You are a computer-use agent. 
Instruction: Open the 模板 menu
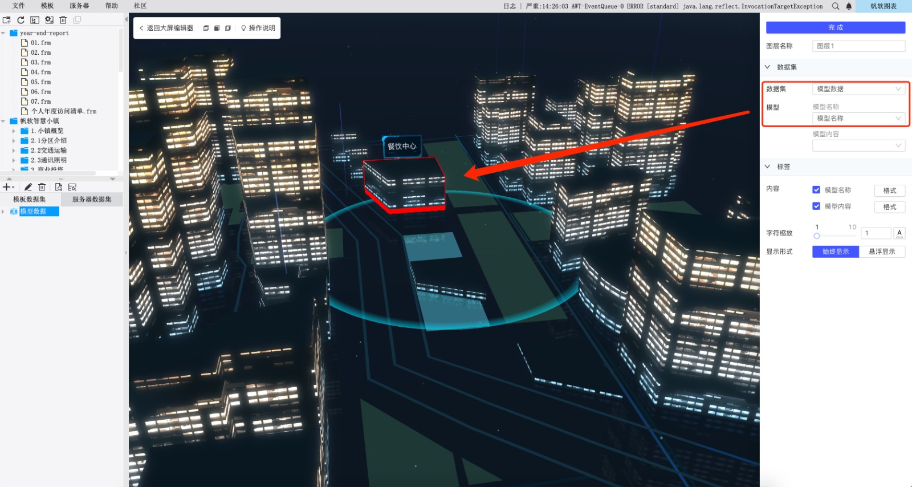(x=47, y=6)
